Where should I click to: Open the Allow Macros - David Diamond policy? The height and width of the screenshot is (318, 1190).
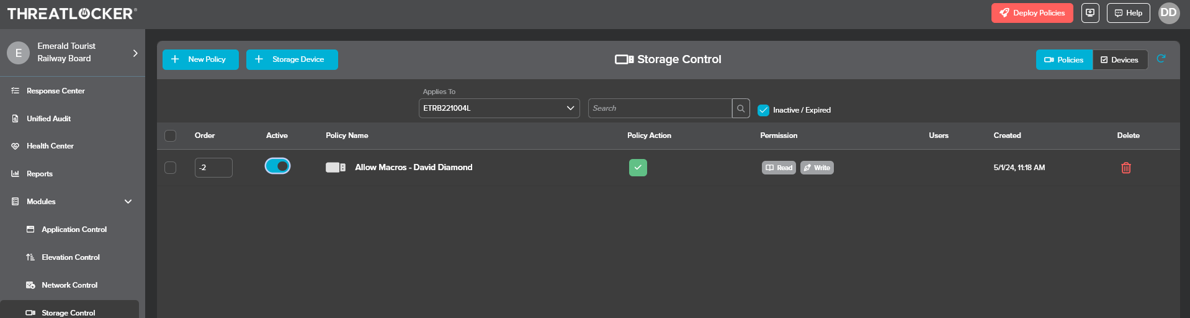point(413,168)
